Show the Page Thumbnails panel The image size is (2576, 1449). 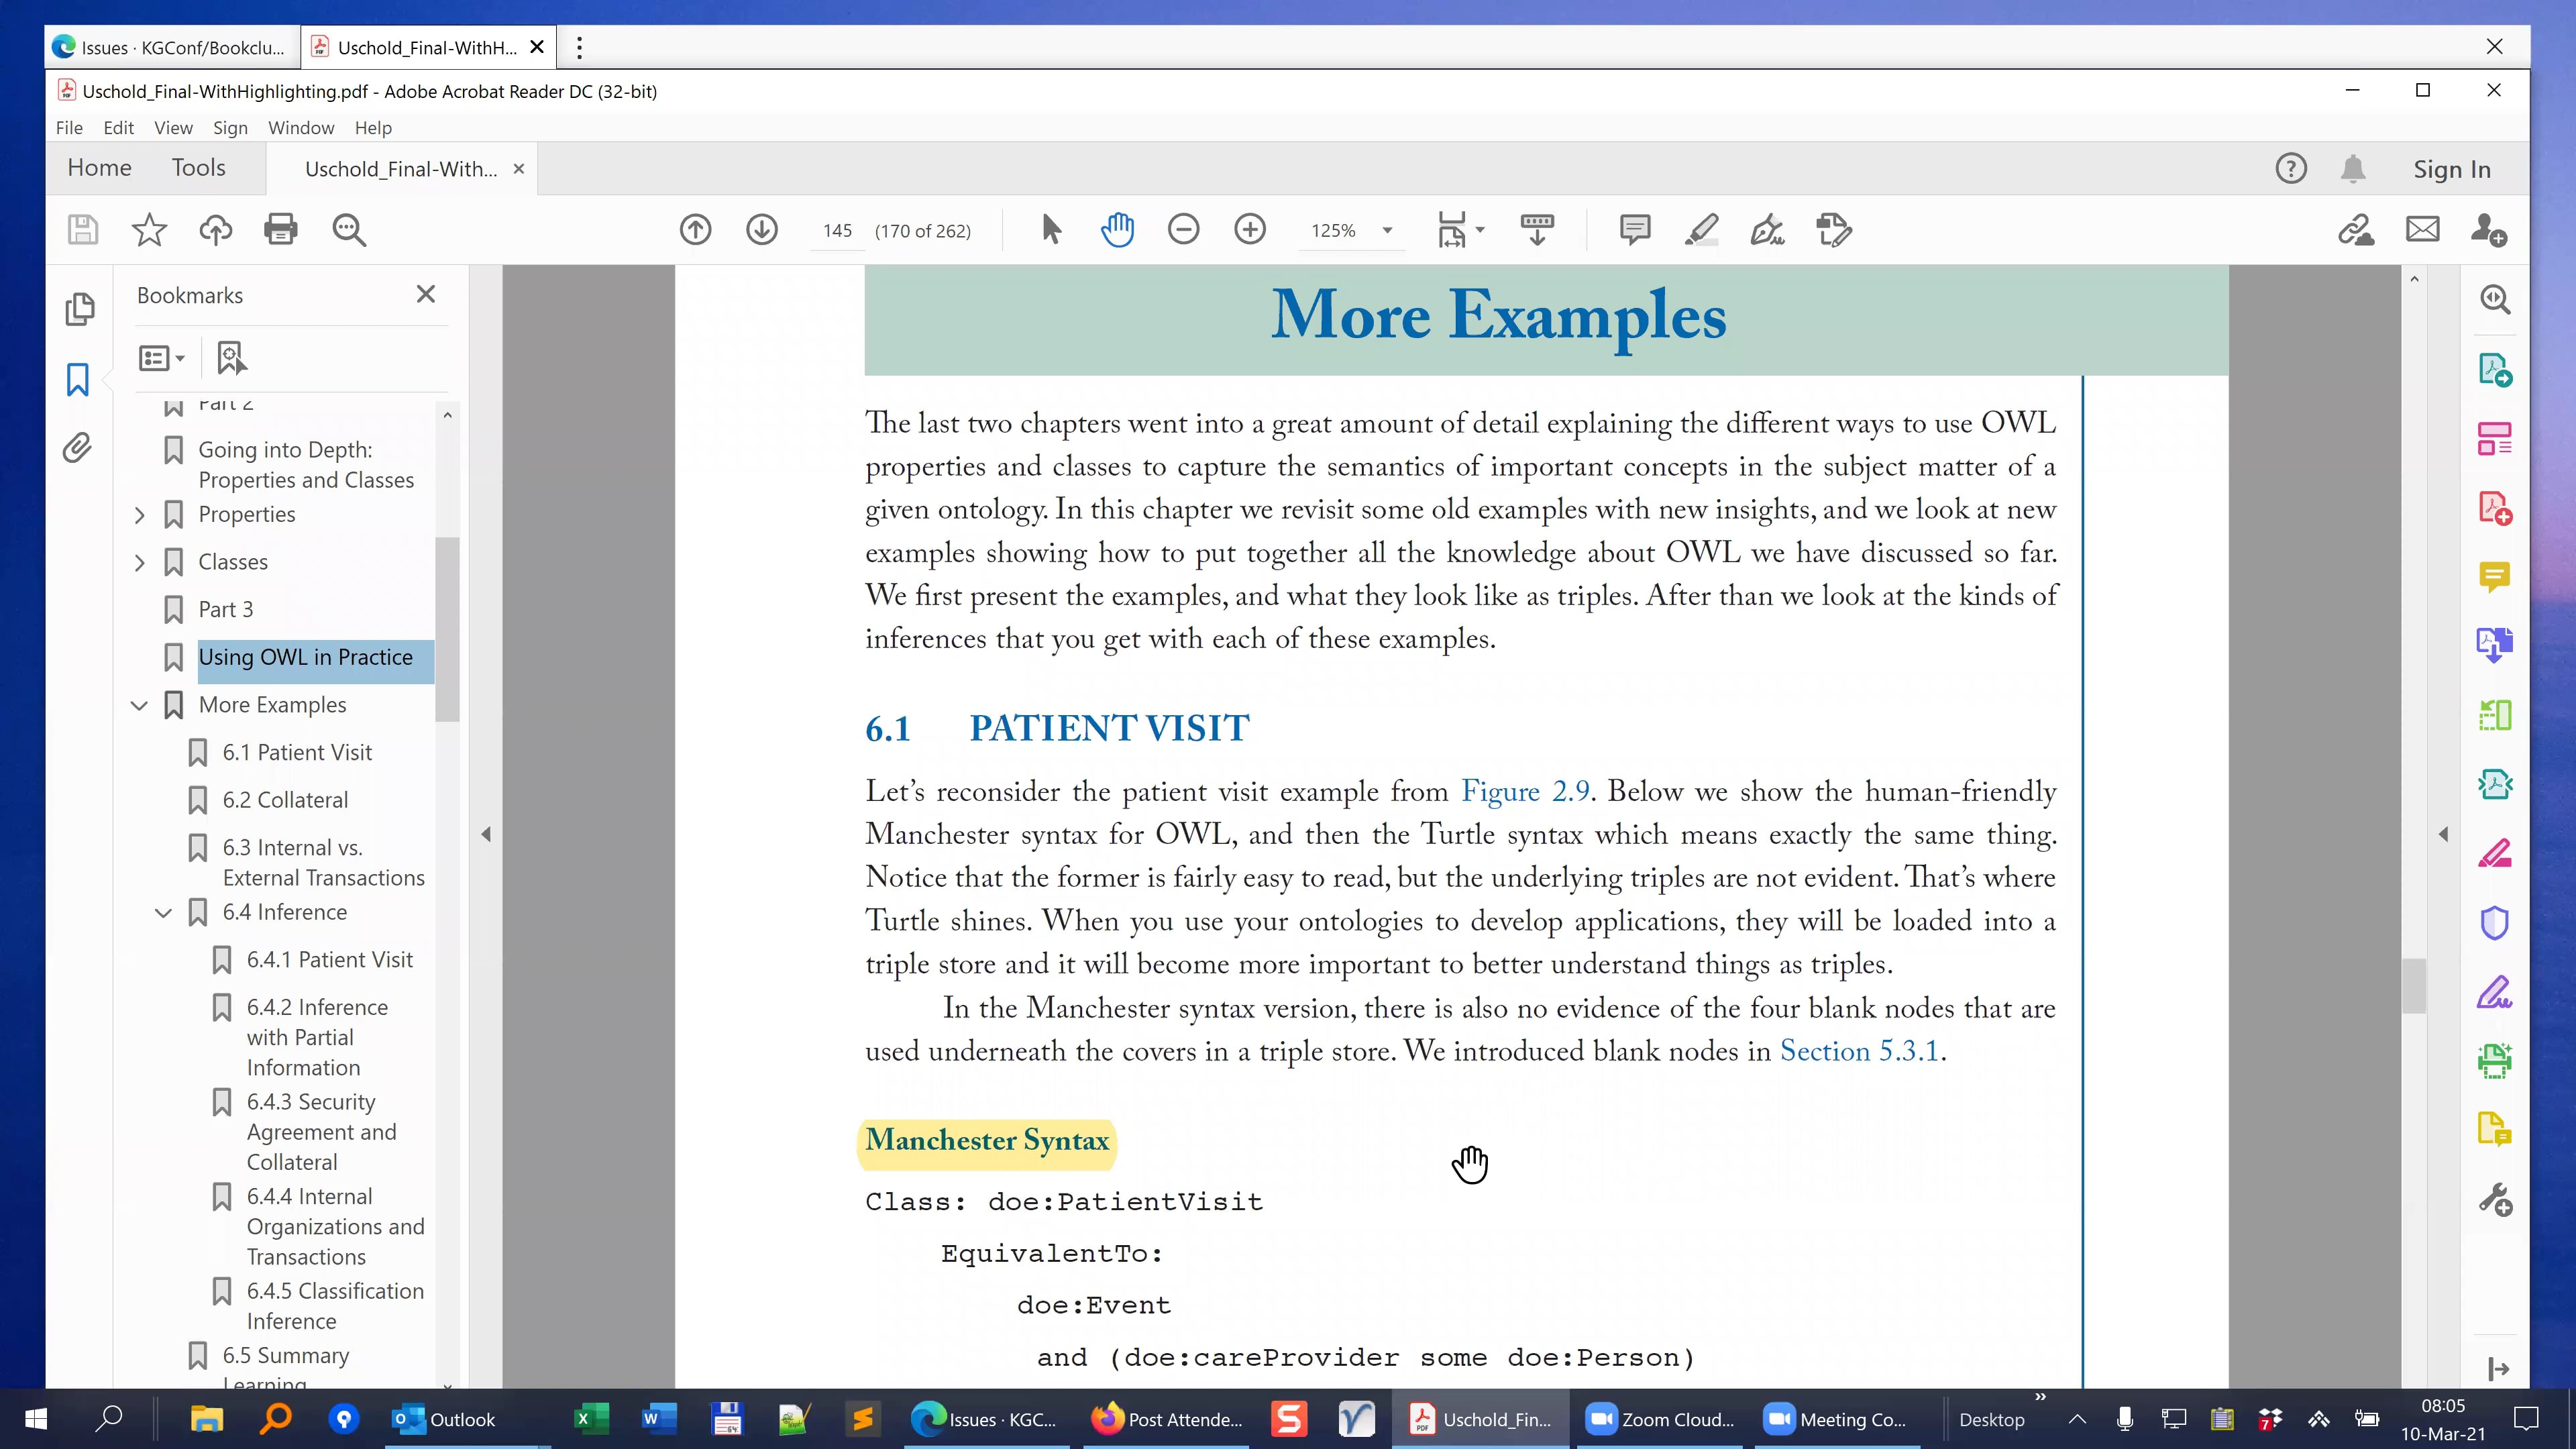coord(79,310)
